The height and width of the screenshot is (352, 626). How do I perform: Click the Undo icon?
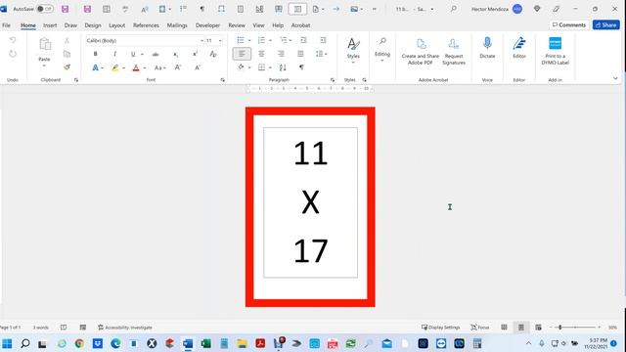13,40
